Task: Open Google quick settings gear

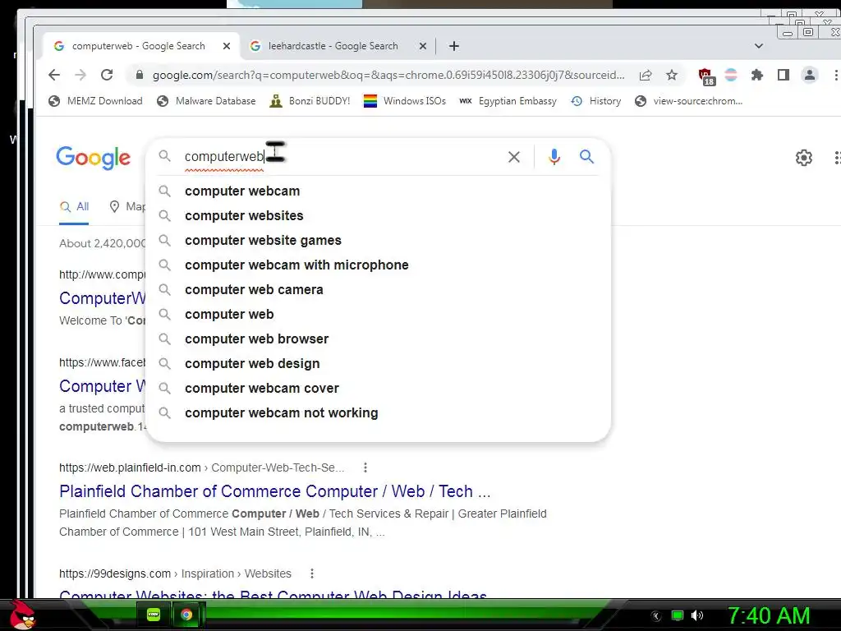Action: (803, 158)
